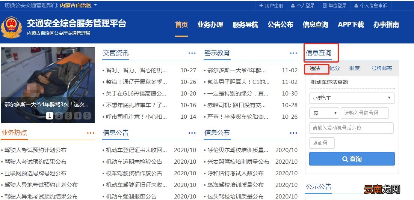
Task: Click the 个人登录 link
Action: 306,6
